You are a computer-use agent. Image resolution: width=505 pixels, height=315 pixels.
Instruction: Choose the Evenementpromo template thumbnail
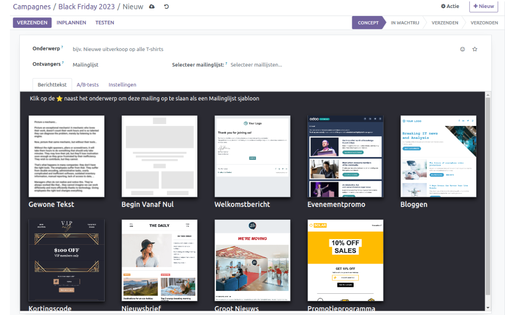point(345,156)
